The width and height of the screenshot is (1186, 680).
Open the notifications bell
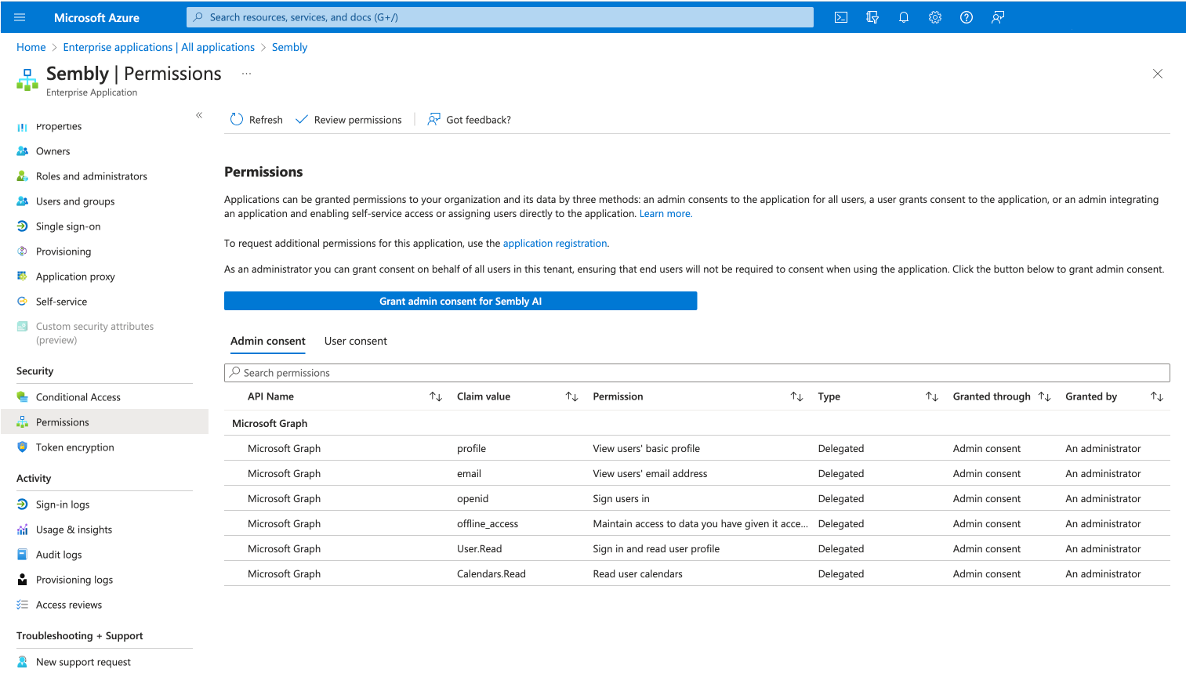(x=904, y=17)
